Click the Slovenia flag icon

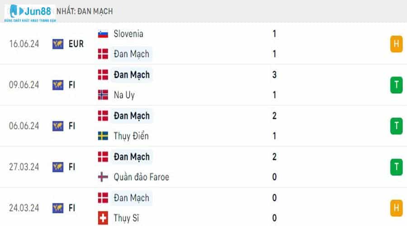tap(103, 33)
